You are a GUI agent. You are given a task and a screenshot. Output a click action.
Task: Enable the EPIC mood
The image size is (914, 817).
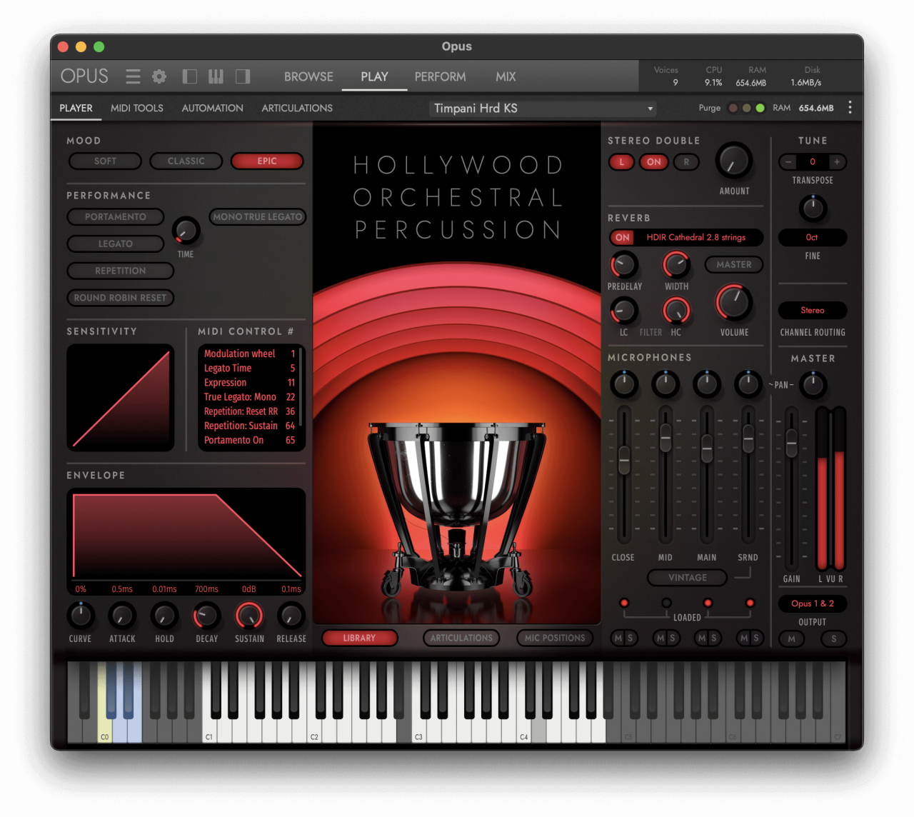coord(267,161)
